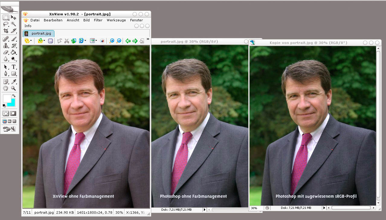The width and height of the screenshot is (386, 220).
Task: Open the XnView folder open dropdown arrow
Action: (x=31, y=41)
